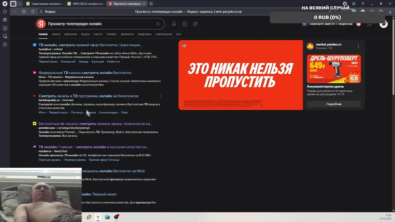Open a new browser tab

coord(151,4)
